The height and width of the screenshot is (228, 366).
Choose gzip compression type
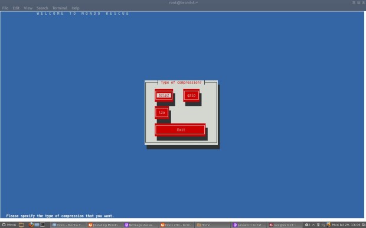(x=191, y=95)
